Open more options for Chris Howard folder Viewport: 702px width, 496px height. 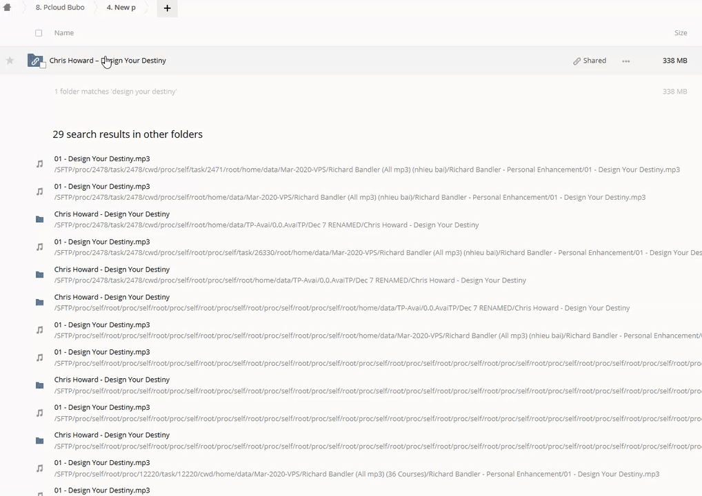pos(625,61)
